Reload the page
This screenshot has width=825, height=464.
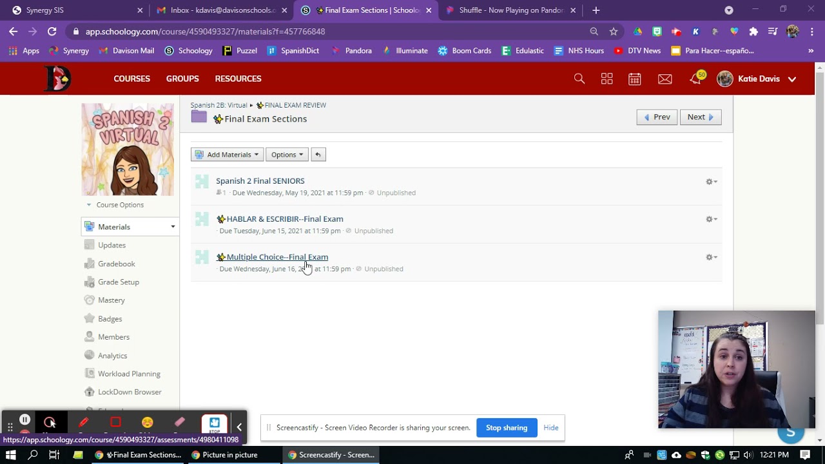[x=52, y=31]
